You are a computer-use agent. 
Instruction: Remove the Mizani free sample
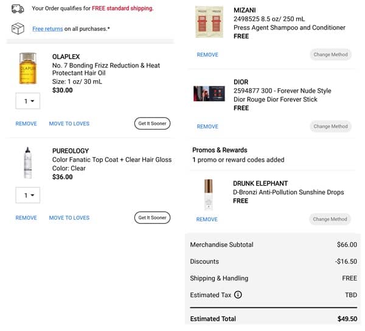coord(207,55)
